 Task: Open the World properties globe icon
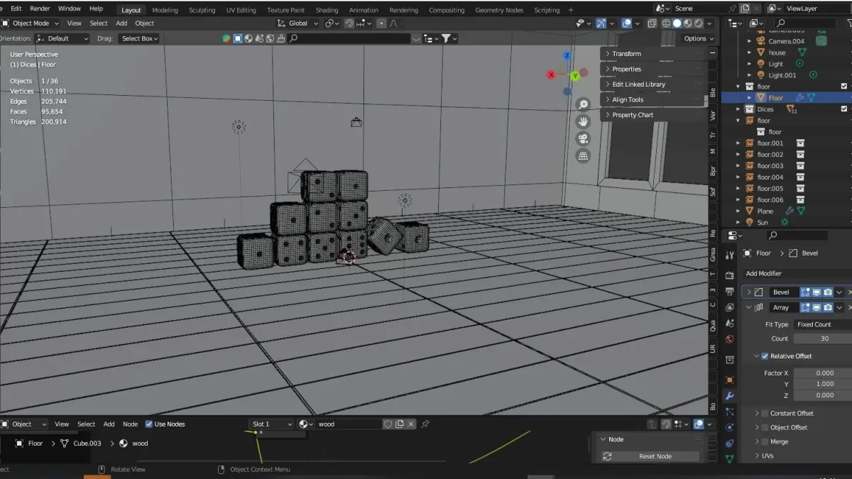(729, 339)
